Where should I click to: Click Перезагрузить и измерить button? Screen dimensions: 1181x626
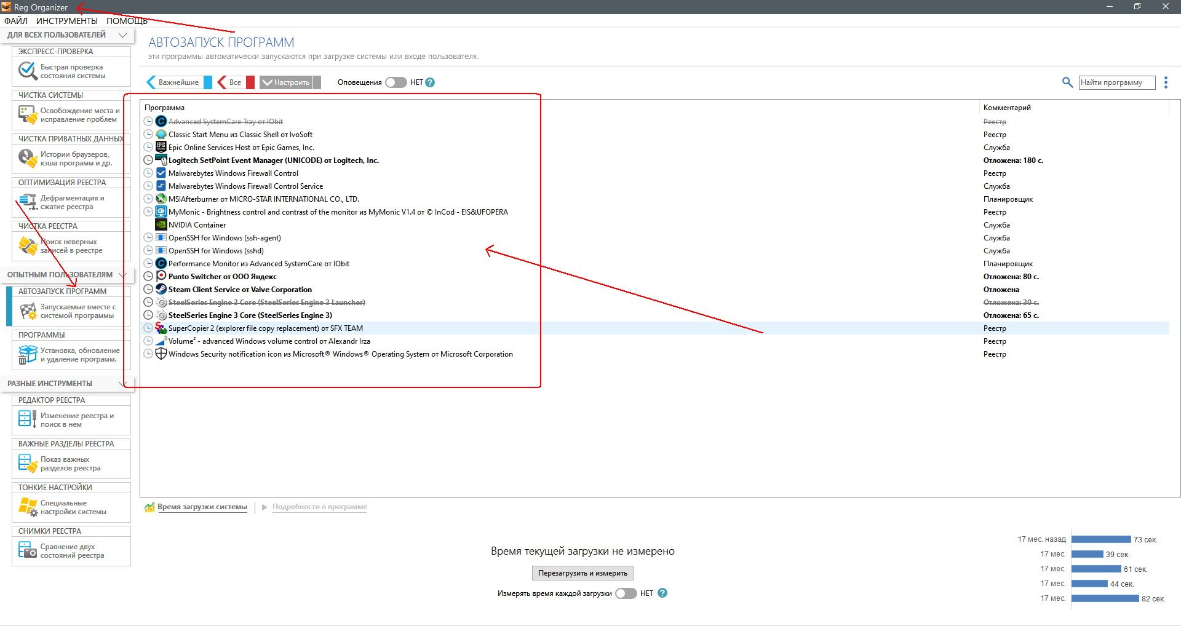coord(583,573)
